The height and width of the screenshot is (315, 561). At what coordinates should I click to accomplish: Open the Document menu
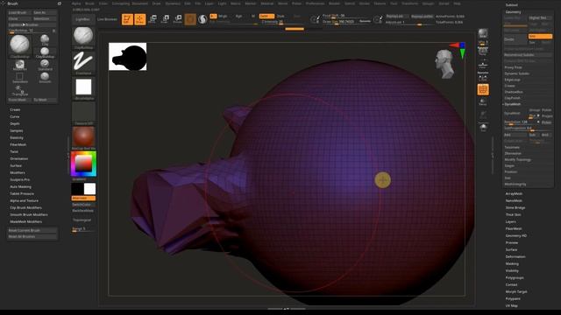[x=139, y=3]
